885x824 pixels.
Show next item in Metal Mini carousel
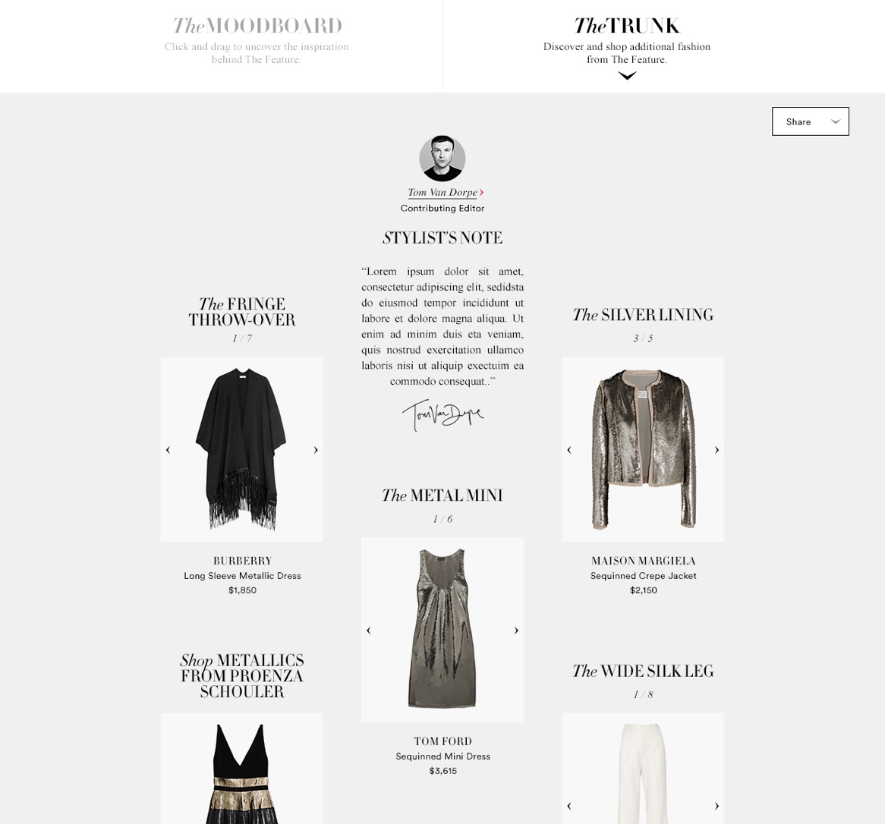(516, 631)
